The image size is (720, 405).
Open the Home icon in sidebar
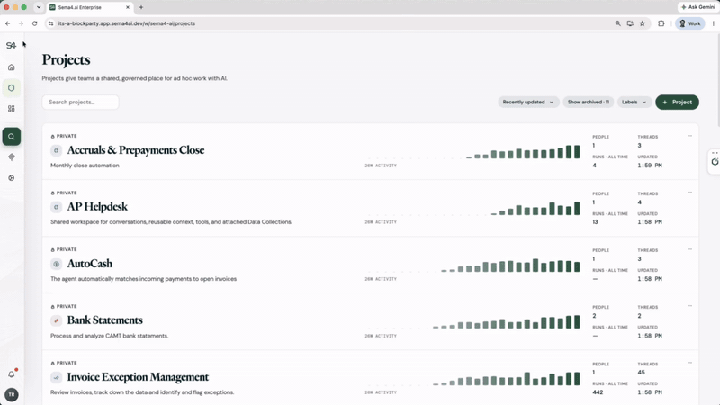[12, 67]
